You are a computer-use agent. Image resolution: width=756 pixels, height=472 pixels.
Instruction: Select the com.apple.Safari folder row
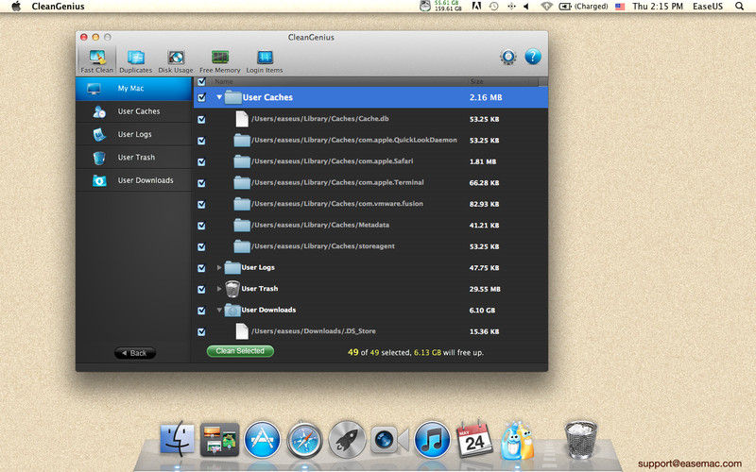click(x=370, y=161)
